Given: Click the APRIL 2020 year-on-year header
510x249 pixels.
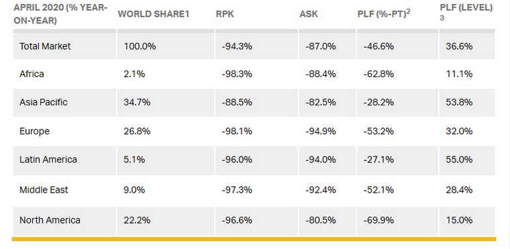Looking at the screenshot, I should [x=60, y=14].
